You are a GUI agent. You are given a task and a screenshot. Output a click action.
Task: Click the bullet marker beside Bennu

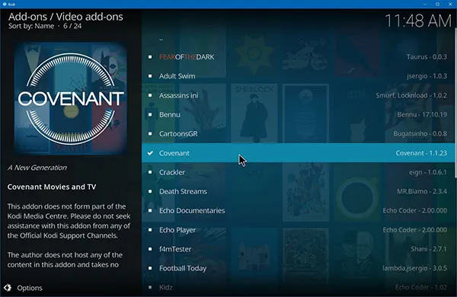pyautogui.click(x=150, y=114)
